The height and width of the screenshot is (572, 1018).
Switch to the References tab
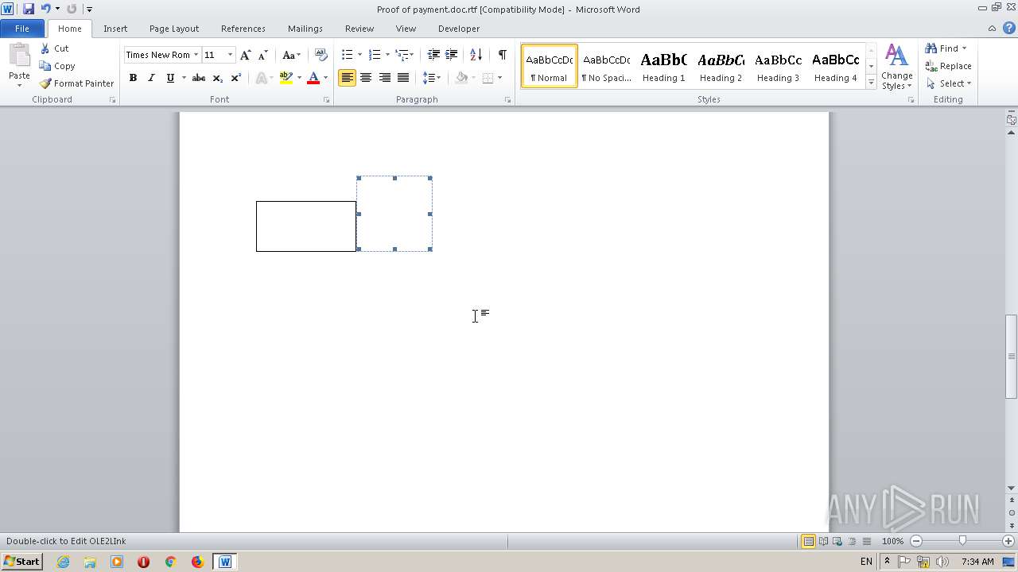(243, 29)
